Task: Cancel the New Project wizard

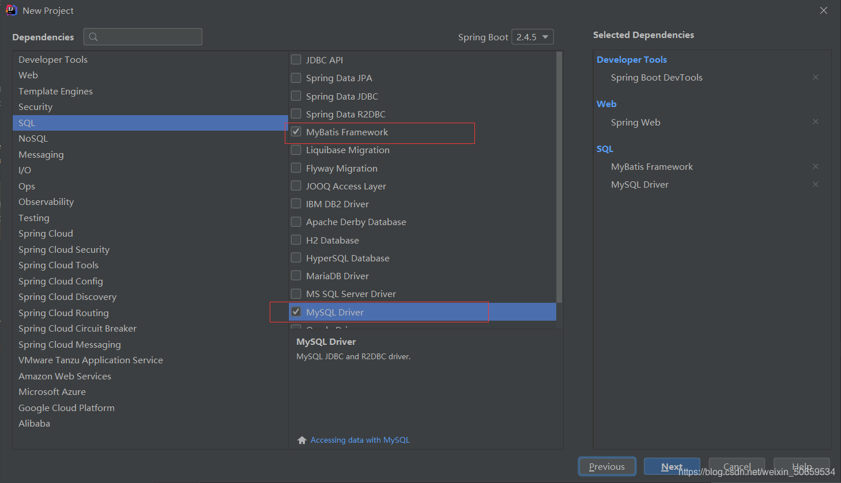Action: [x=737, y=466]
